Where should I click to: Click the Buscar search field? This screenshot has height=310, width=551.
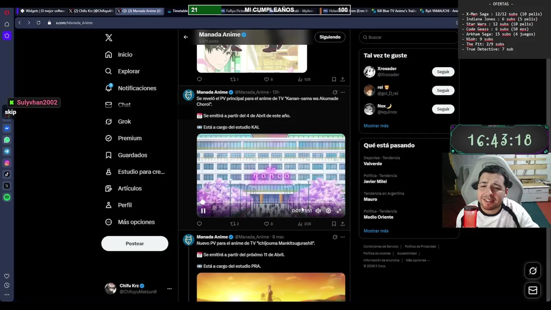409,37
